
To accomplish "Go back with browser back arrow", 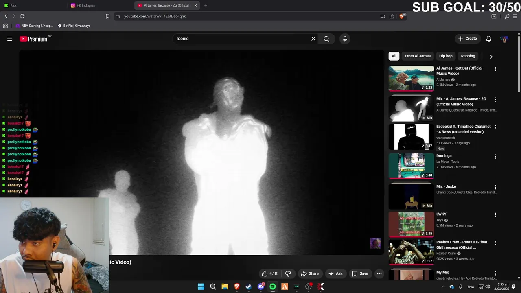I will pos(6,16).
